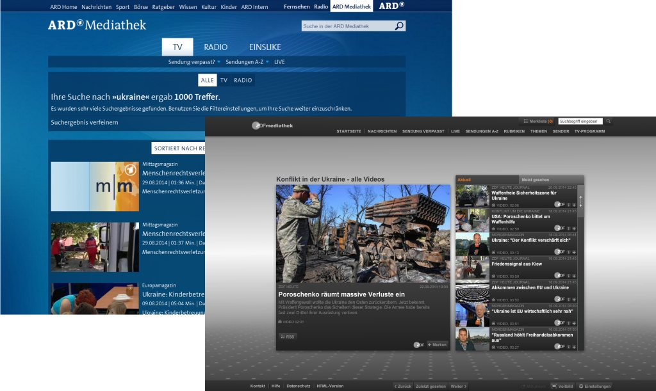Open NACHRICHTEN in ZDF navigation
This screenshot has height=391, width=656.
pos(382,131)
